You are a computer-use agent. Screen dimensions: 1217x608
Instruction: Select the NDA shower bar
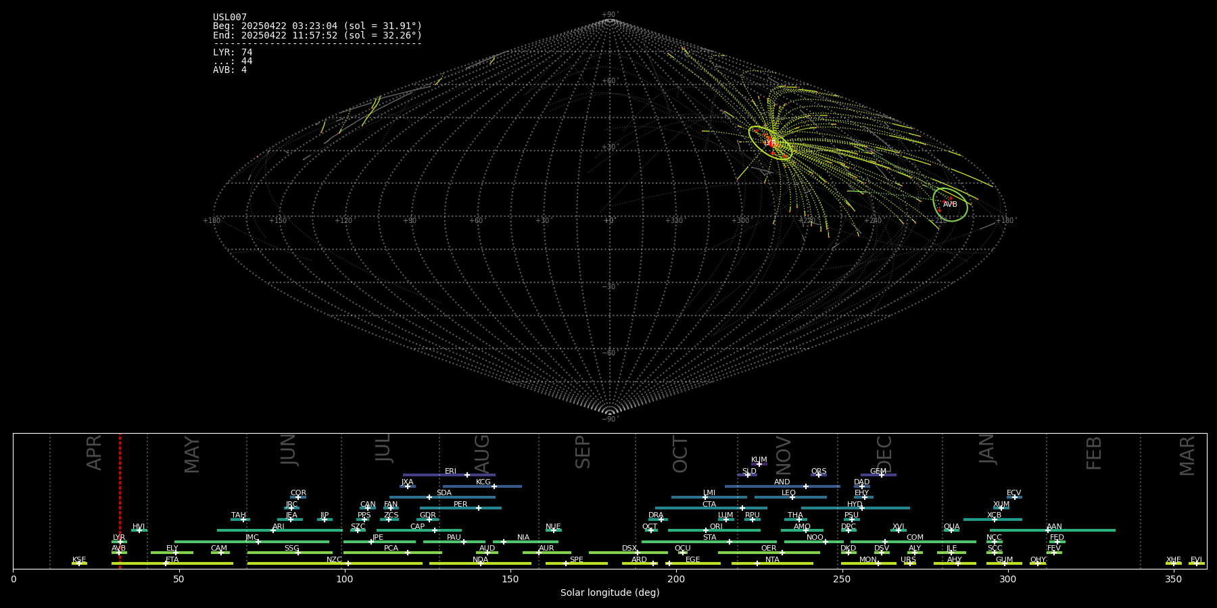(x=480, y=563)
